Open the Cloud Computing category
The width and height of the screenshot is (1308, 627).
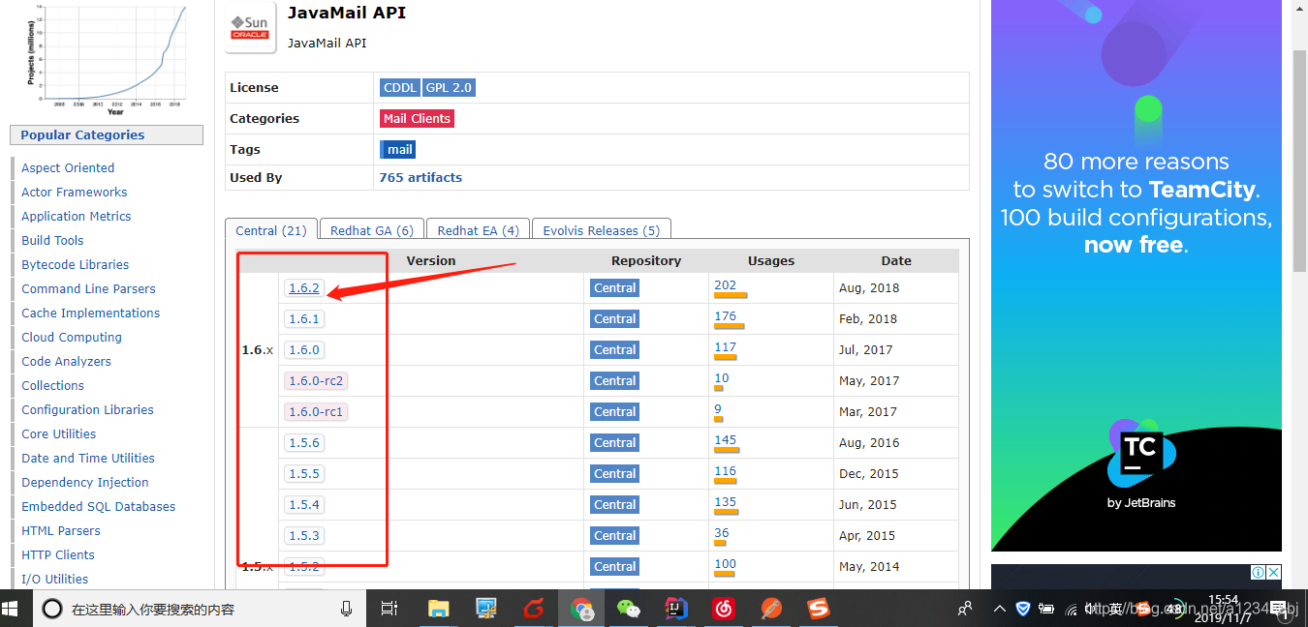(x=72, y=337)
